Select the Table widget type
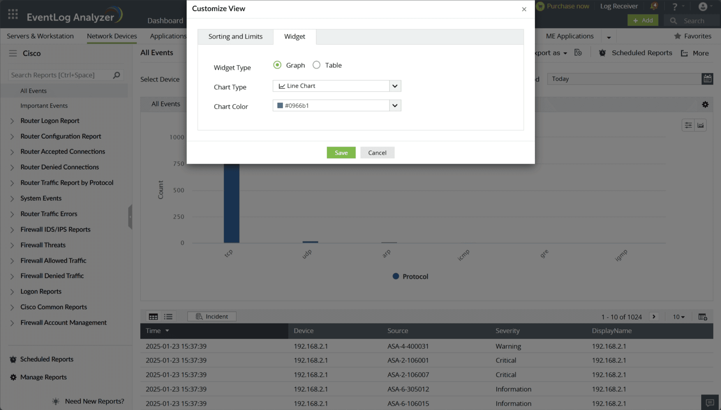721x410 pixels. pyautogui.click(x=317, y=65)
